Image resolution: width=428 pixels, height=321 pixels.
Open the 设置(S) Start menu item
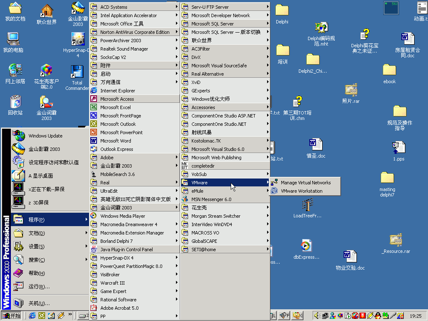pos(50,247)
